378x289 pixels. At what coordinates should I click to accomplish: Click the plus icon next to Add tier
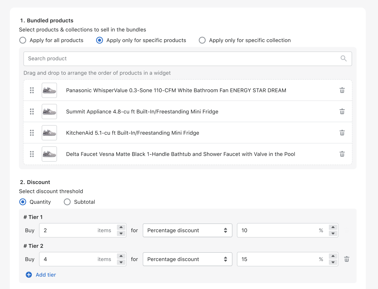[x=28, y=274]
